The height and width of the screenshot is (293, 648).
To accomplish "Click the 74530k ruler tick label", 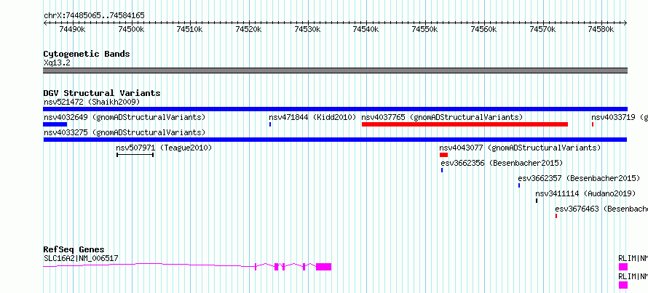I will [x=307, y=29].
